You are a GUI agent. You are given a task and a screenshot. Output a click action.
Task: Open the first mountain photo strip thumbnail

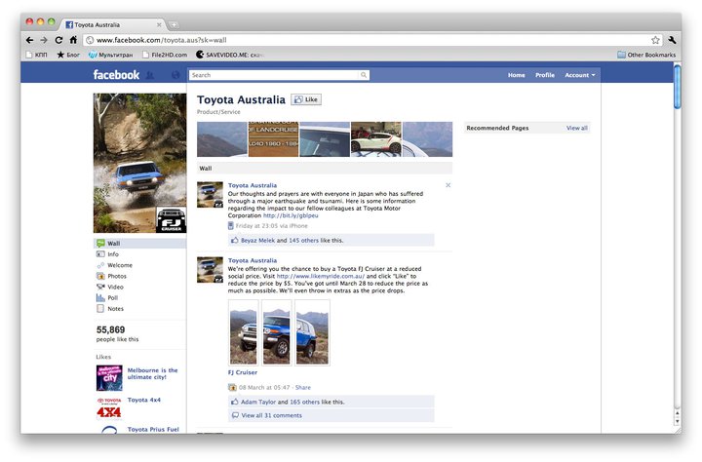(221, 139)
